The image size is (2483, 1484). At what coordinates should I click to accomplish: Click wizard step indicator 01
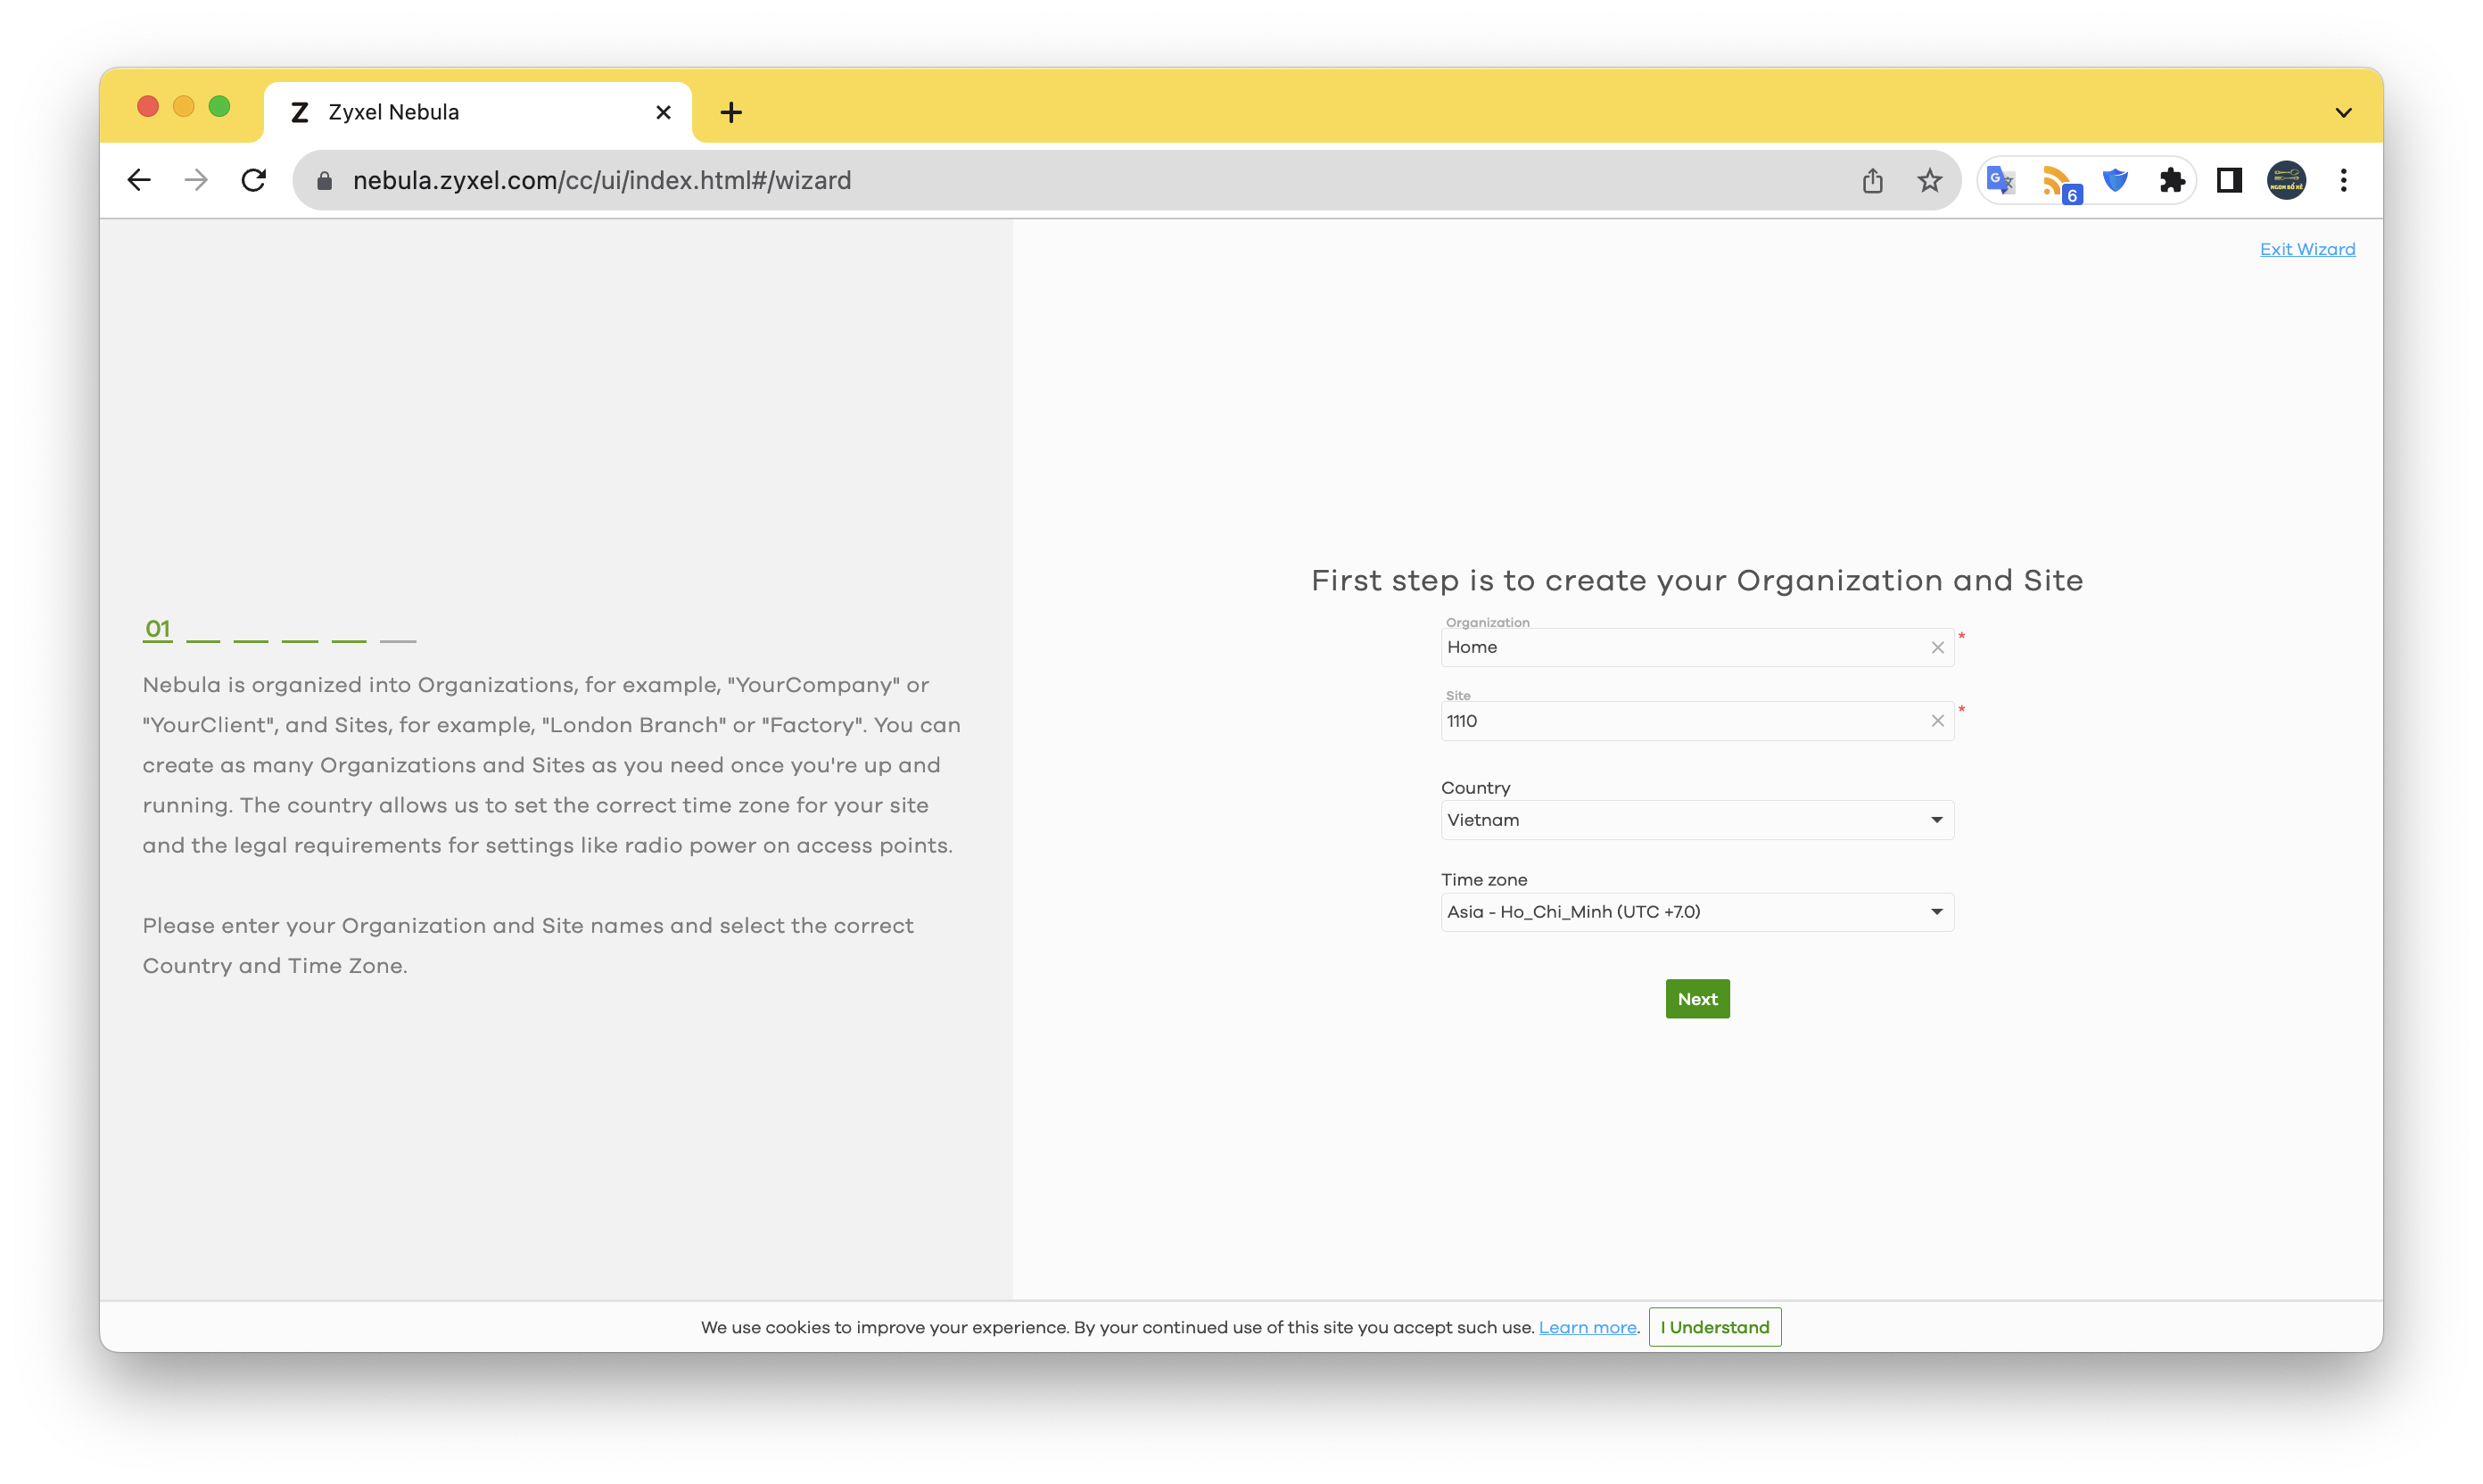[x=158, y=629]
